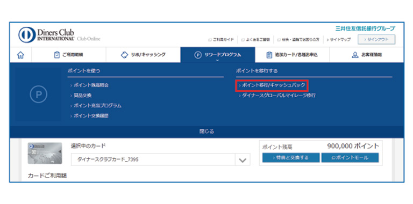Open the ダイナースクラブカード_7395 card dropdown

160,159
